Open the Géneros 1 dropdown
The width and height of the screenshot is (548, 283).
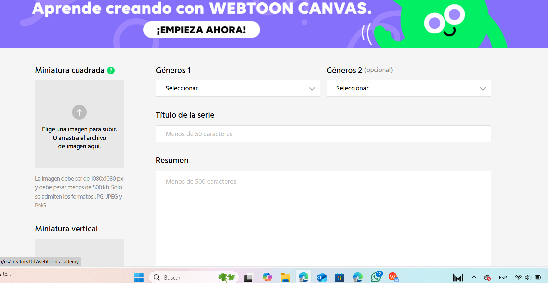tap(238, 88)
